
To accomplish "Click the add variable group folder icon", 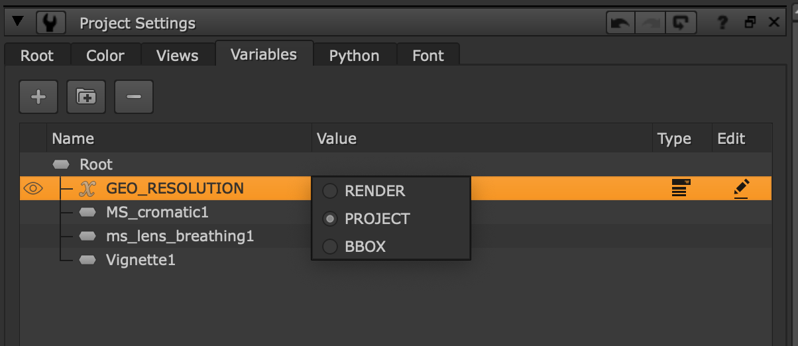I will click(86, 97).
